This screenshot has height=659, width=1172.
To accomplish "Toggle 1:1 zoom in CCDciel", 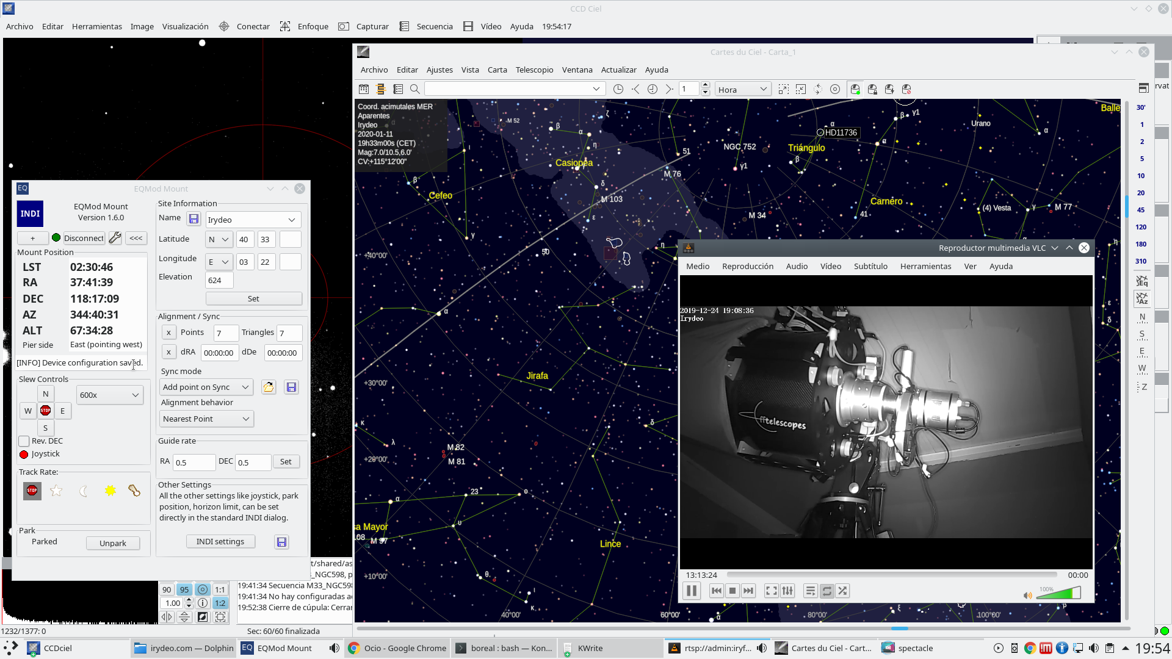I will click(x=220, y=589).
